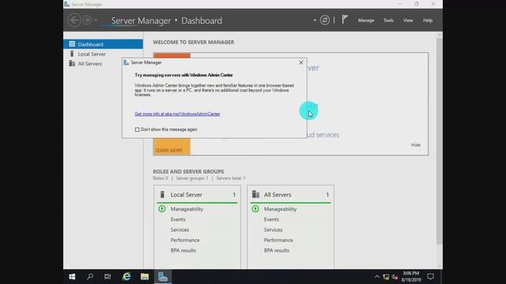This screenshot has width=506, height=284.
Task: Click the back navigation arrow
Action: click(74, 21)
